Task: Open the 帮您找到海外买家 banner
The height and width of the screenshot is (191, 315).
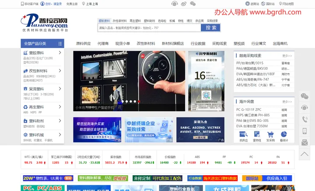Action: coord(97,130)
